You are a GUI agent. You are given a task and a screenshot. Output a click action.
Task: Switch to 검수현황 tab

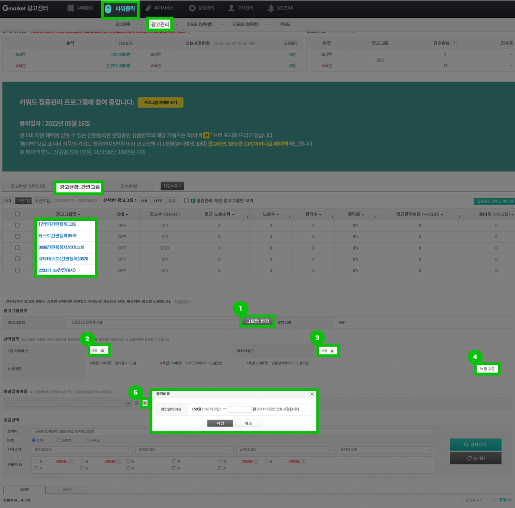(x=129, y=186)
